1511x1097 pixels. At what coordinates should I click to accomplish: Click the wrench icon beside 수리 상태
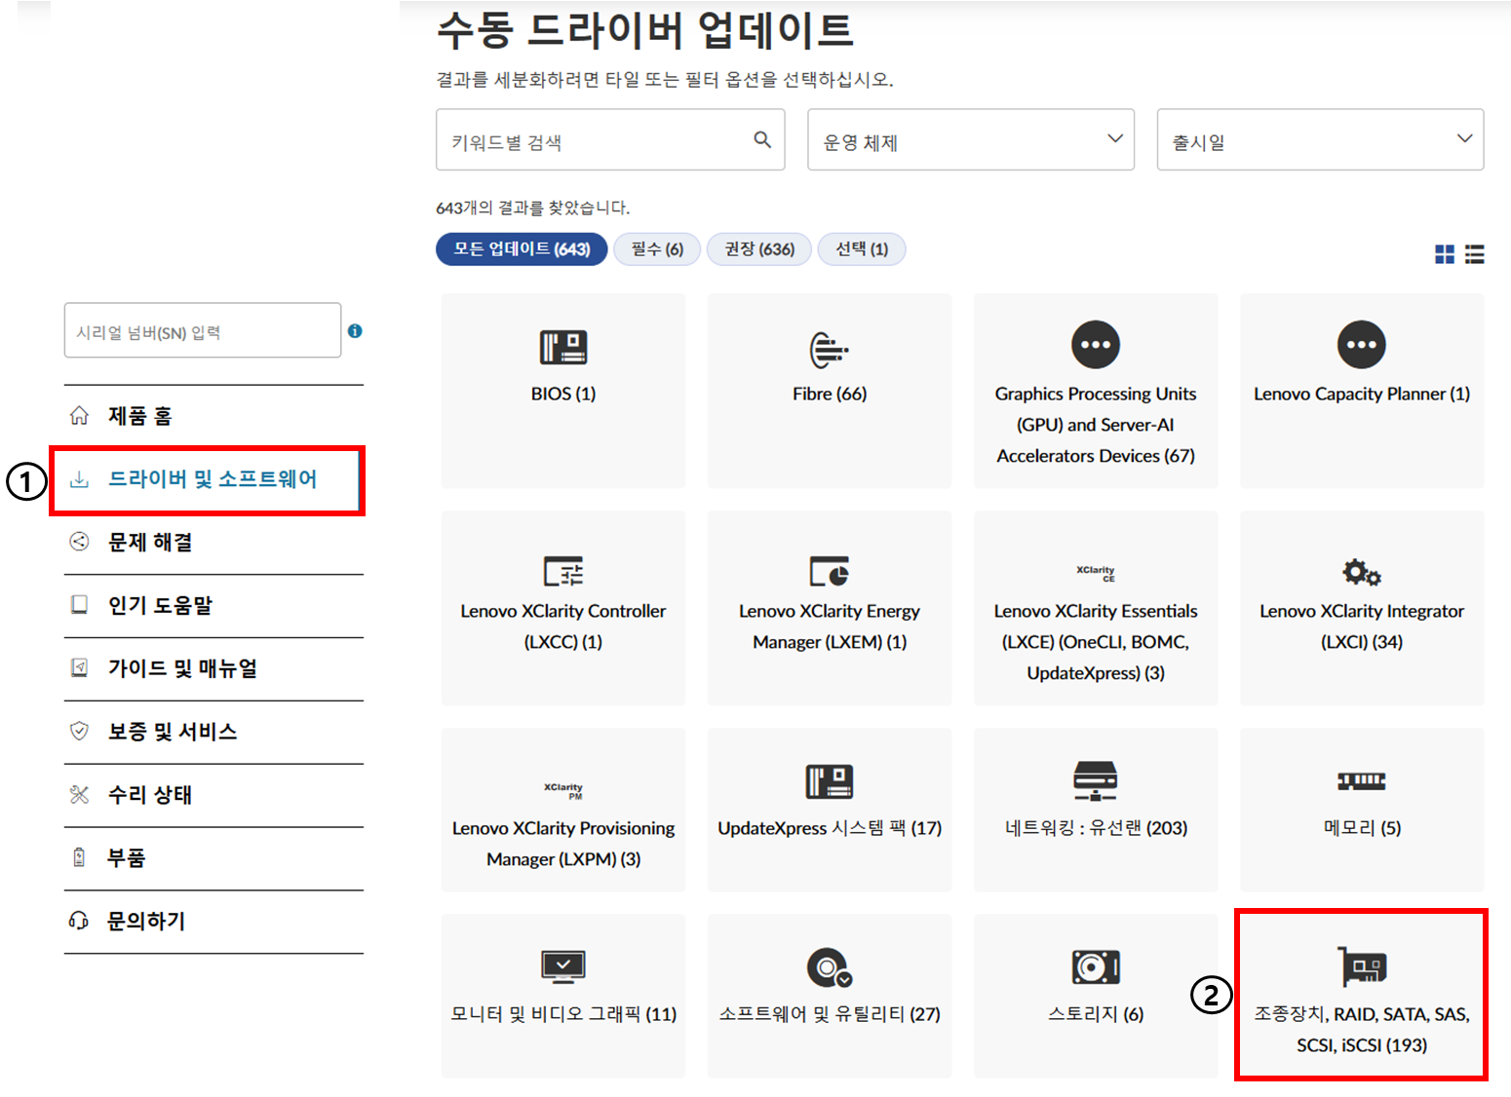(80, 794)
